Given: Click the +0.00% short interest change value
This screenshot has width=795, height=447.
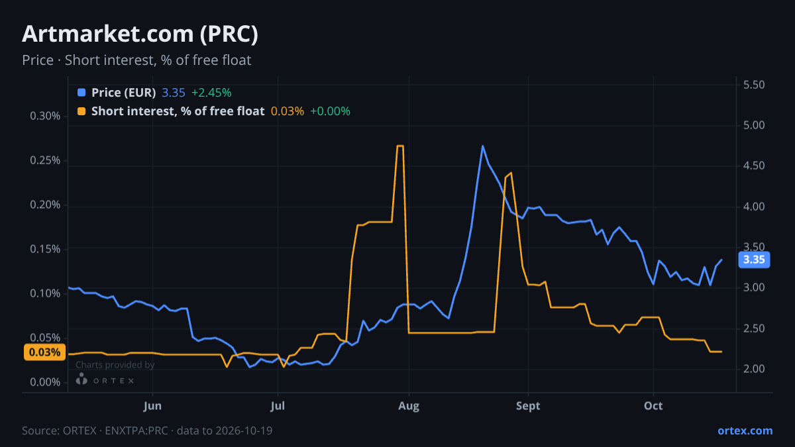Looking at the screenshot, I should click(330, 111).
